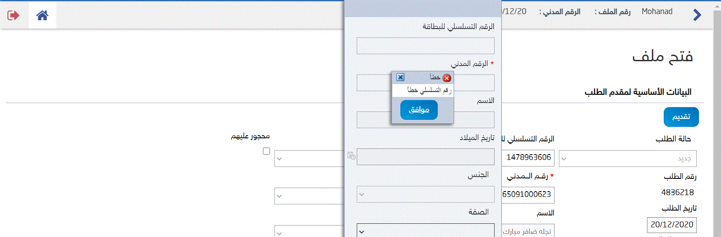Click the الرقم التسلسلي للبطاقة input field
Image resolution: width=721 pixels, height=237 pixels.
[x=425, y=46]
